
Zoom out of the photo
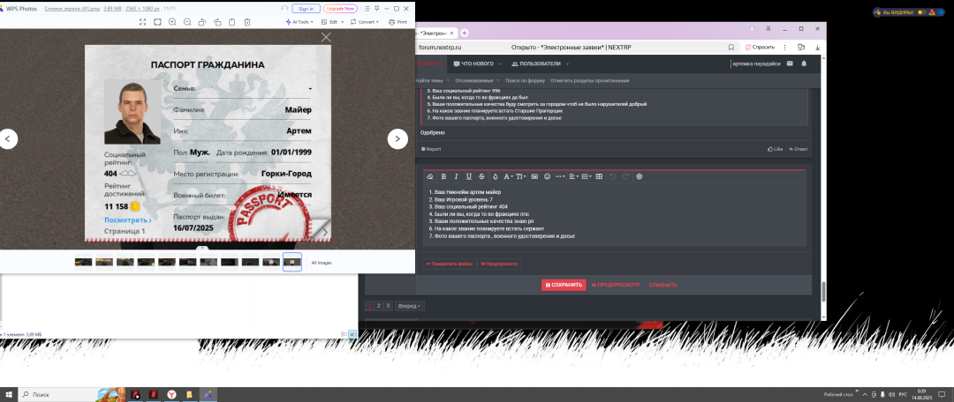pyautogui.click(x=187, y=22)
